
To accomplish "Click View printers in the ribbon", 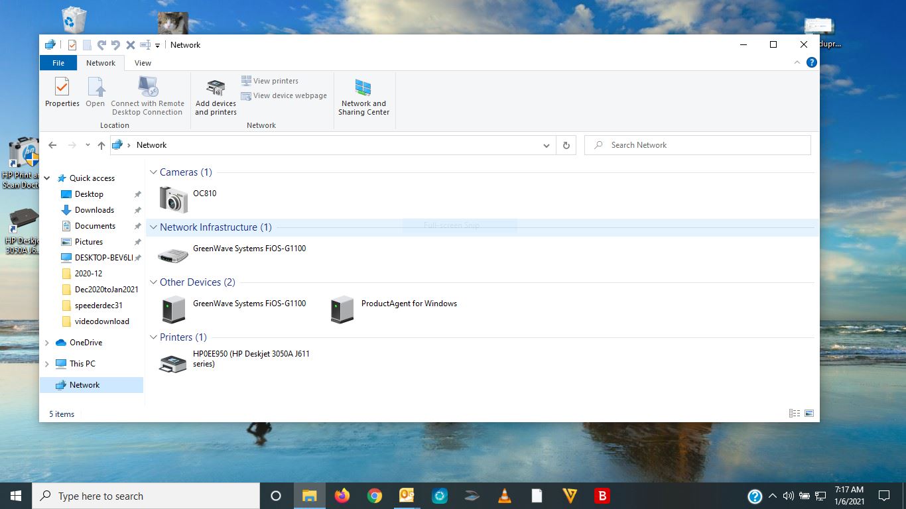I will 270,81.
